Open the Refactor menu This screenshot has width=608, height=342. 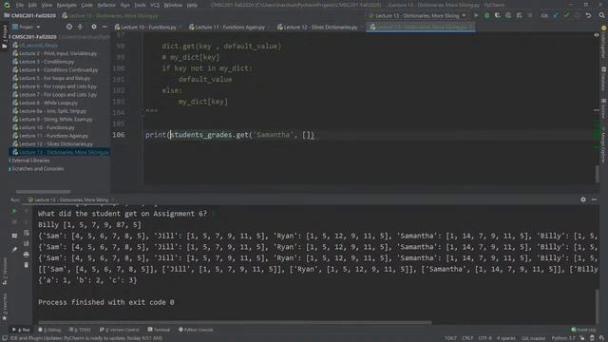tap(106, 5)
